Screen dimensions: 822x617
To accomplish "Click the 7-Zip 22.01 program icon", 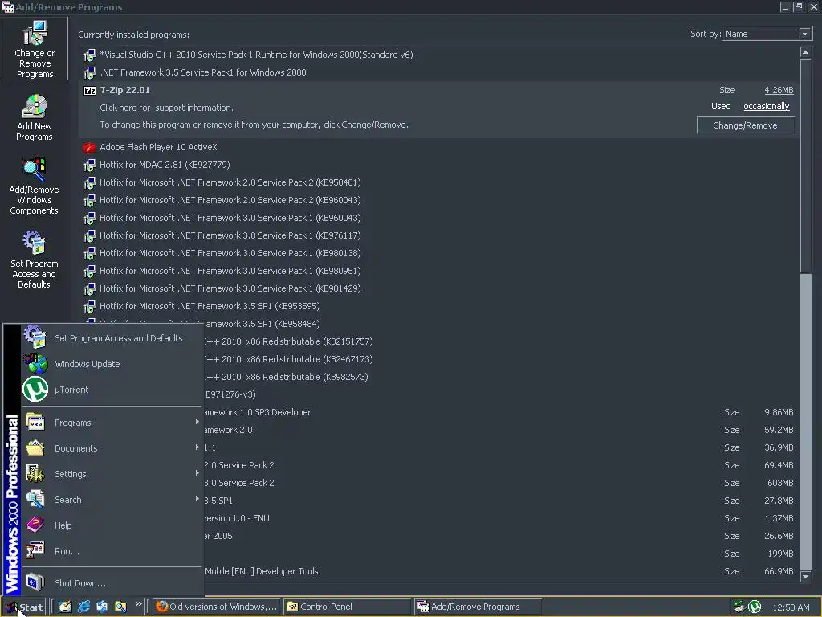I will pyautogui.click(x=90, y=90).
